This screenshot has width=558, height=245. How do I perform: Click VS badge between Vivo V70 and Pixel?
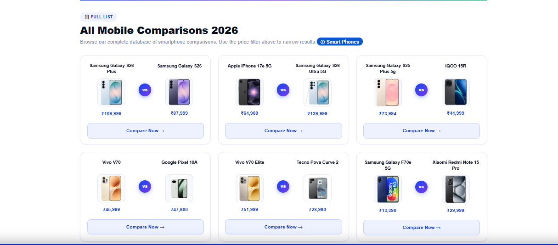coord(145,186)
